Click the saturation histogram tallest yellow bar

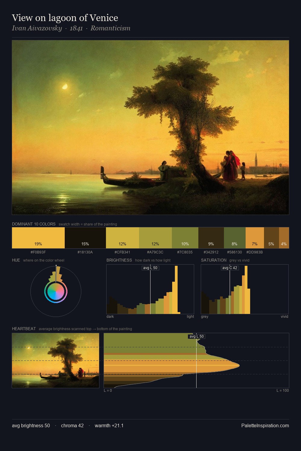coord(246,290)
